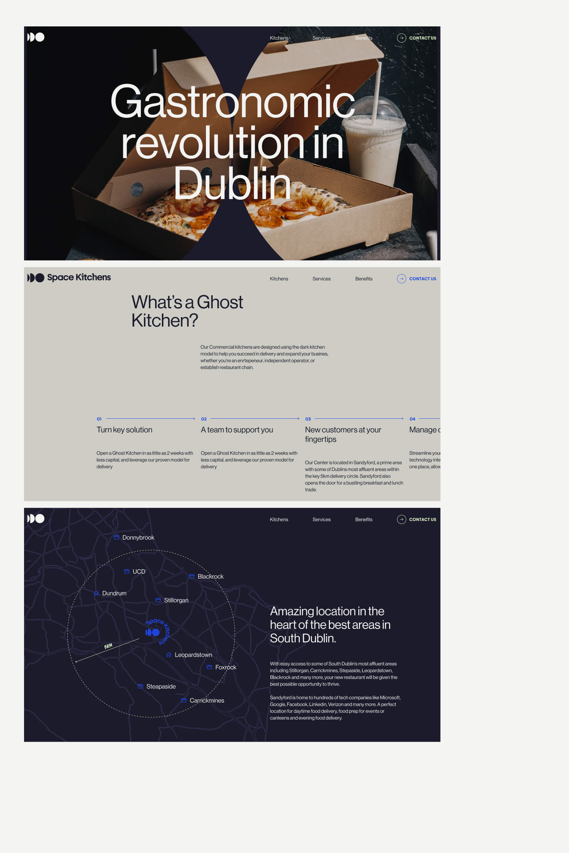Click the Donnybrook map label
This screenshot has width=569, height=853.
(x=138, y=538)
